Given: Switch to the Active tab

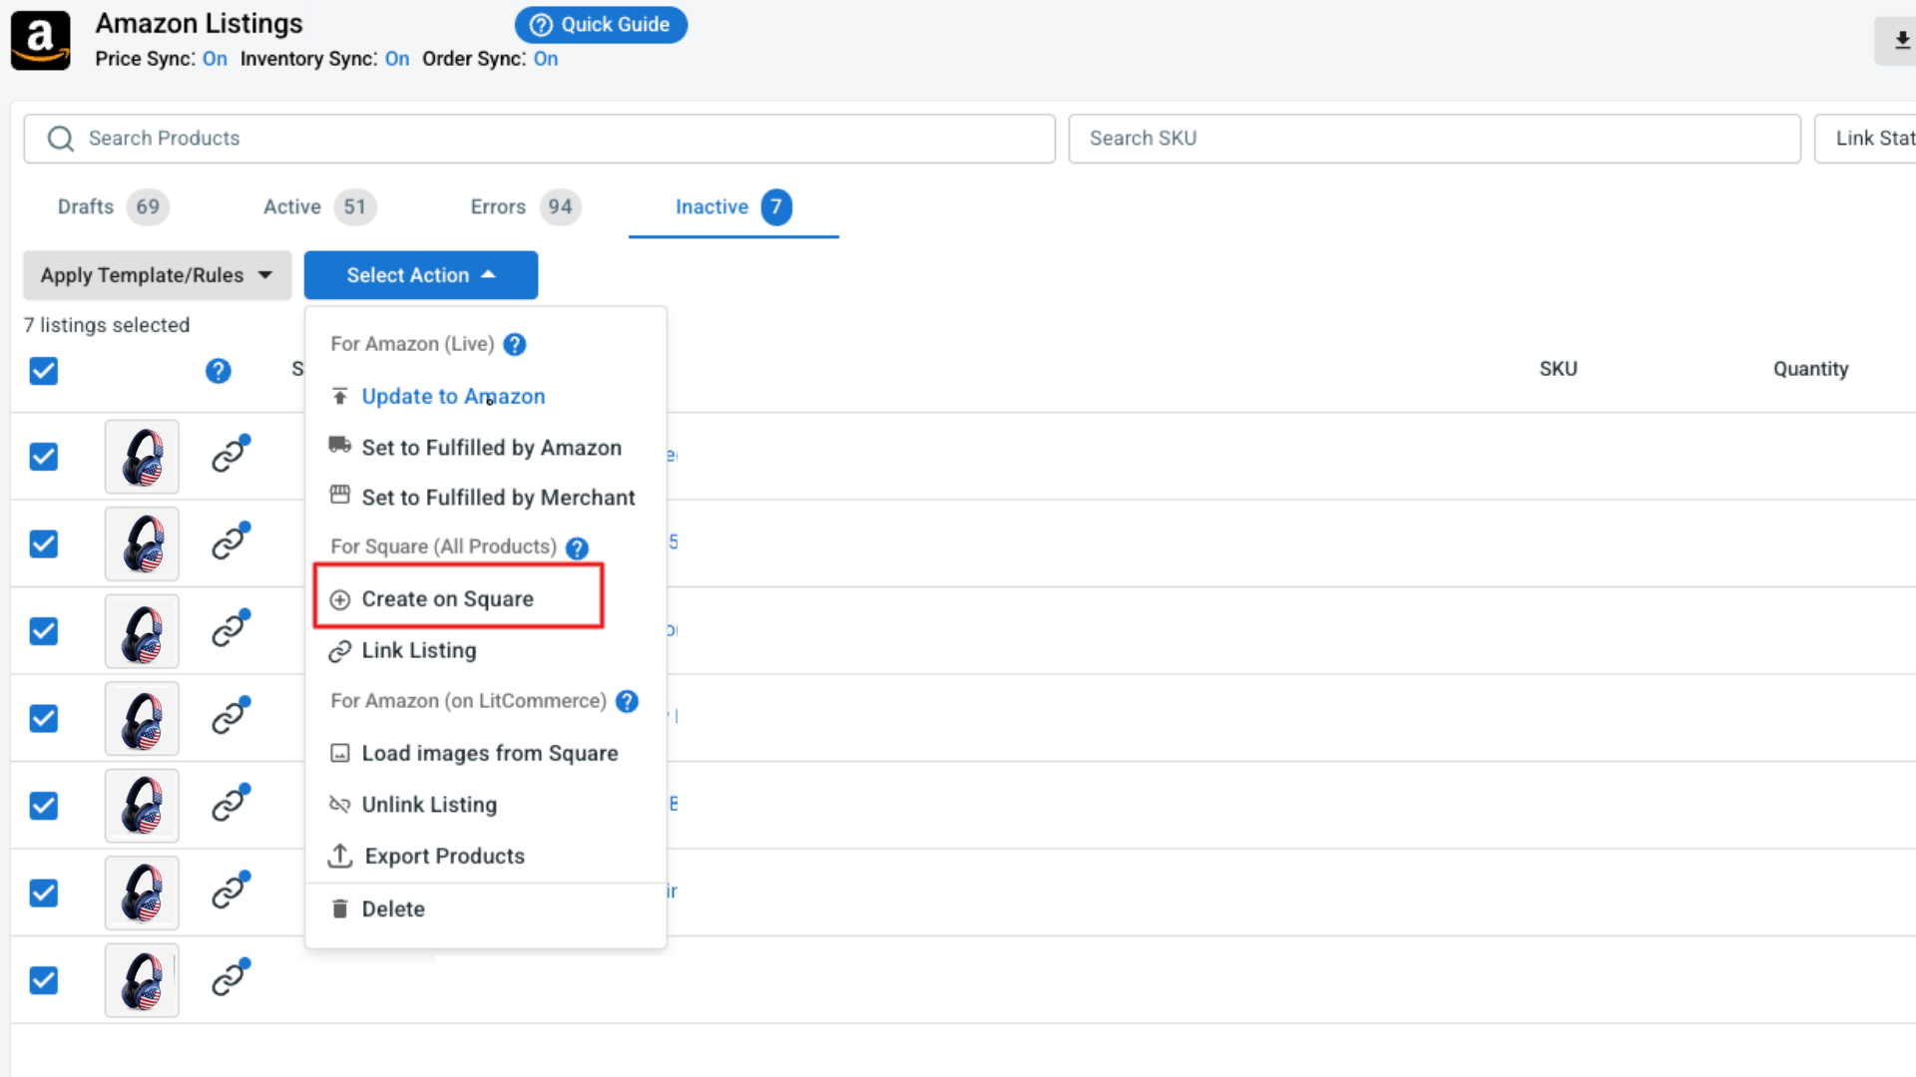Looking at the screenshot, I should (319, 207).
